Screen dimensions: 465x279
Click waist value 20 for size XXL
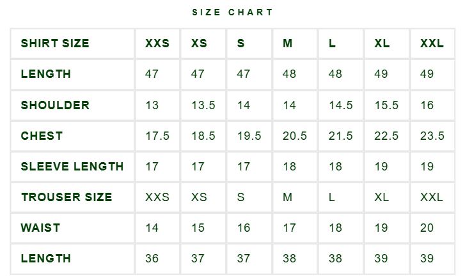click(427, 228)
